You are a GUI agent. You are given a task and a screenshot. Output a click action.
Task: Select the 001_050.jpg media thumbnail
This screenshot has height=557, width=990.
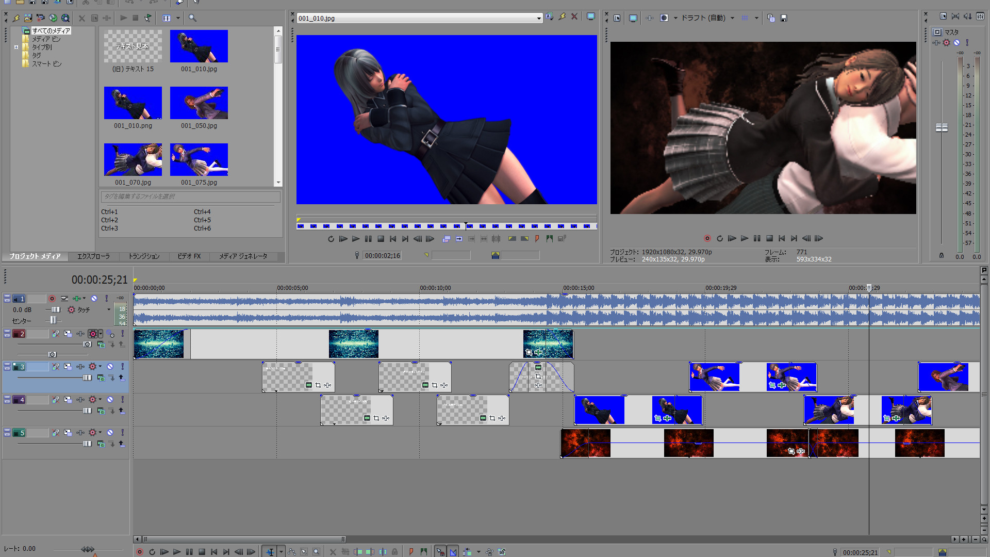click(x=199, y=103)
